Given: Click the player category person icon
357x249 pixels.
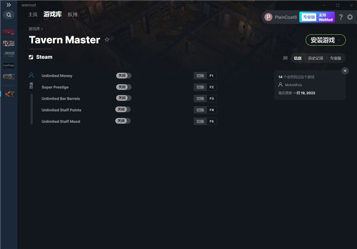Looking at the screenshot, I should click(x=31, y=75).
